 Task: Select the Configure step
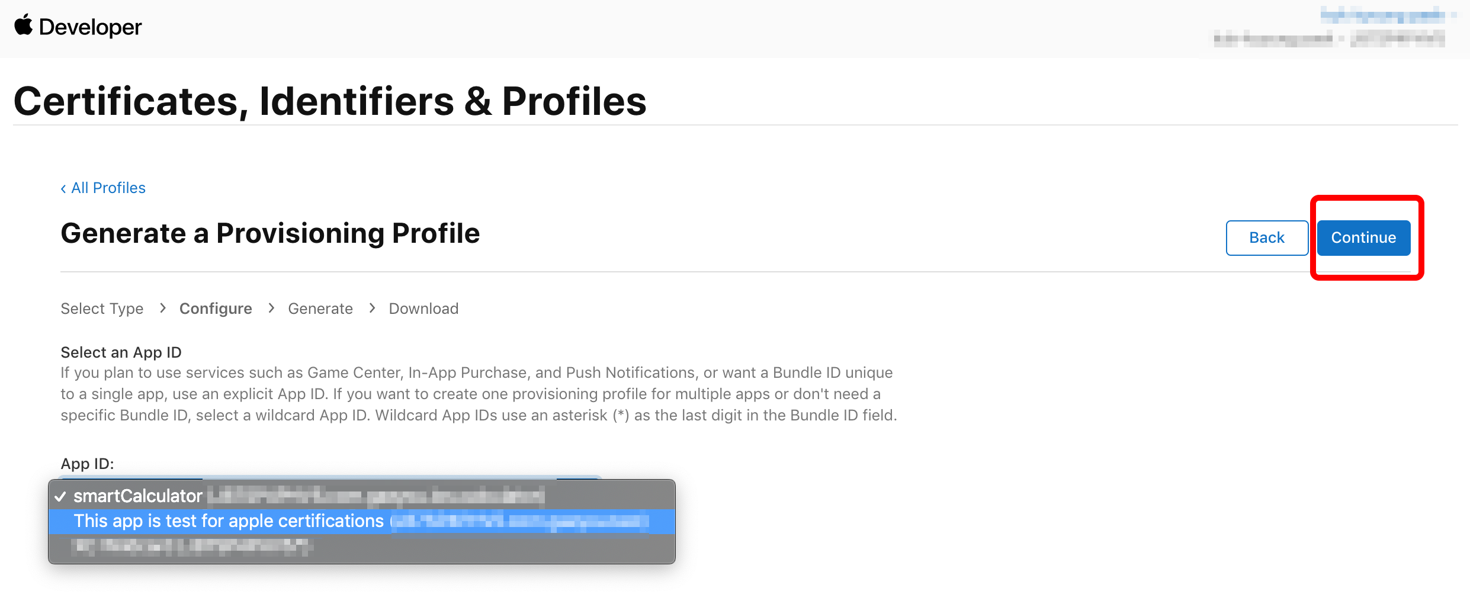[216, 309]
